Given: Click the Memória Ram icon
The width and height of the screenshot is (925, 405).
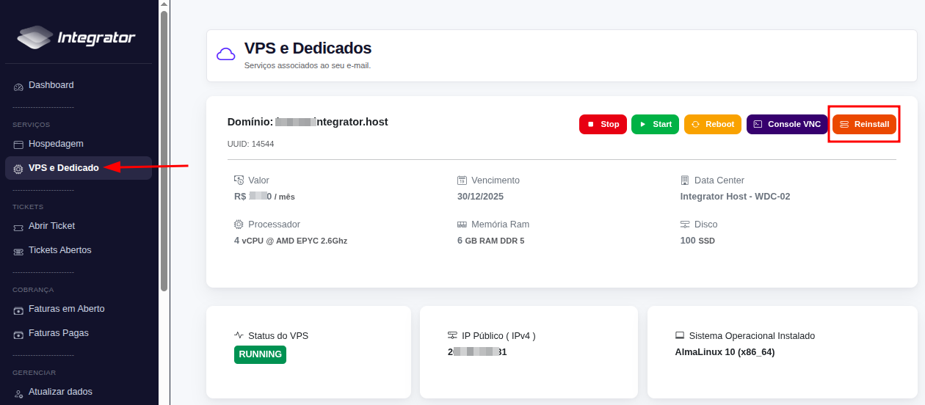Looking at the screenshot, I should (462, 225).
